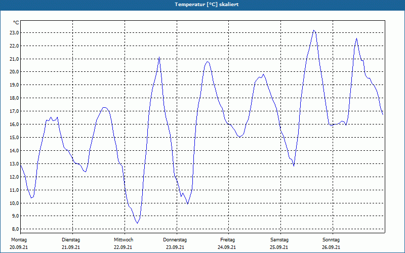405x253 pixels.
Task: Click the Samstag day label
Action: tap(279, 240)
